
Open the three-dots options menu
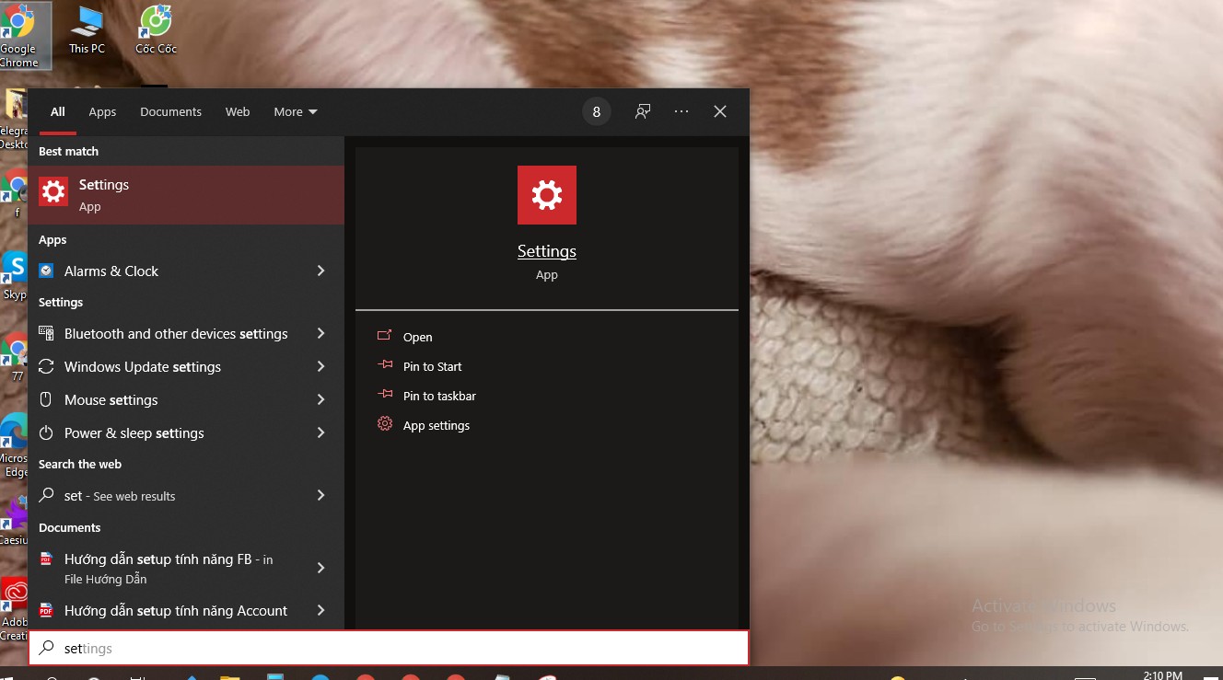[681, 111]
